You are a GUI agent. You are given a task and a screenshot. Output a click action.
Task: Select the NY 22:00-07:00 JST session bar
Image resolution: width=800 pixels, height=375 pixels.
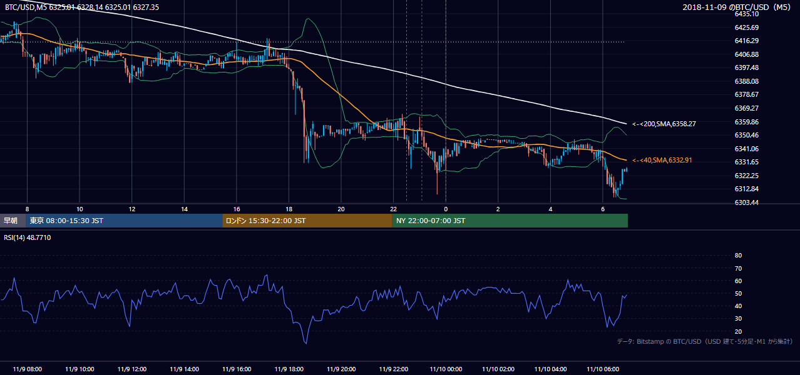tap(510, 221)
